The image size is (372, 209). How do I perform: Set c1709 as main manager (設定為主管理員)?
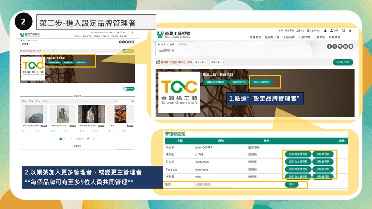[x=298, y=154]
